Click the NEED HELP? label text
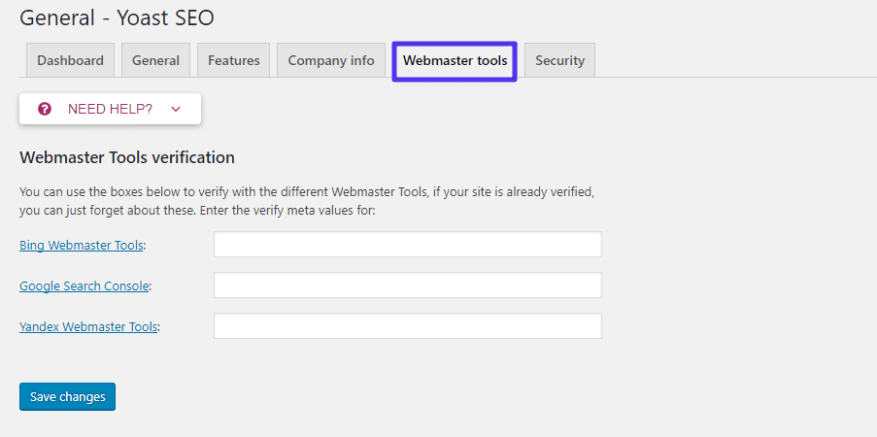 click(x=110, y=109)
